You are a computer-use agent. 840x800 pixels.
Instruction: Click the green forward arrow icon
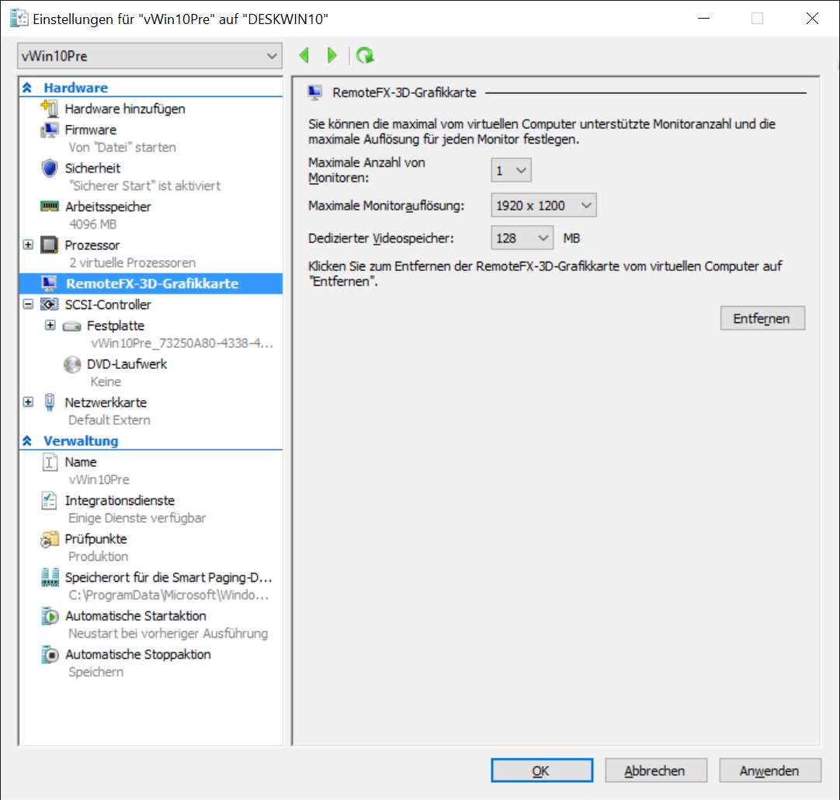point(331,55)
